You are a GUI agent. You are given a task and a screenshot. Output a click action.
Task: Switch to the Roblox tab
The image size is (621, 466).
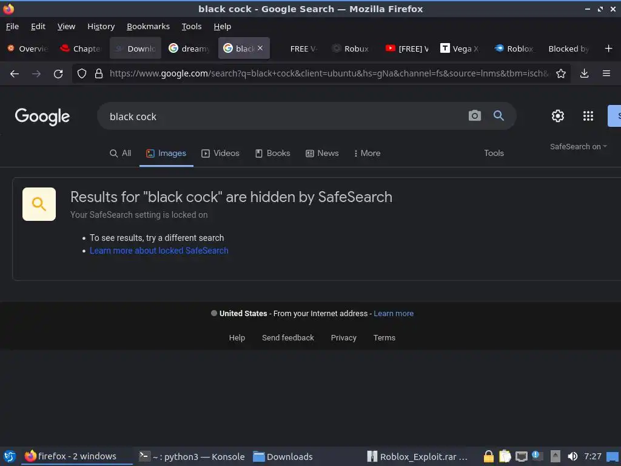point(515,49)
